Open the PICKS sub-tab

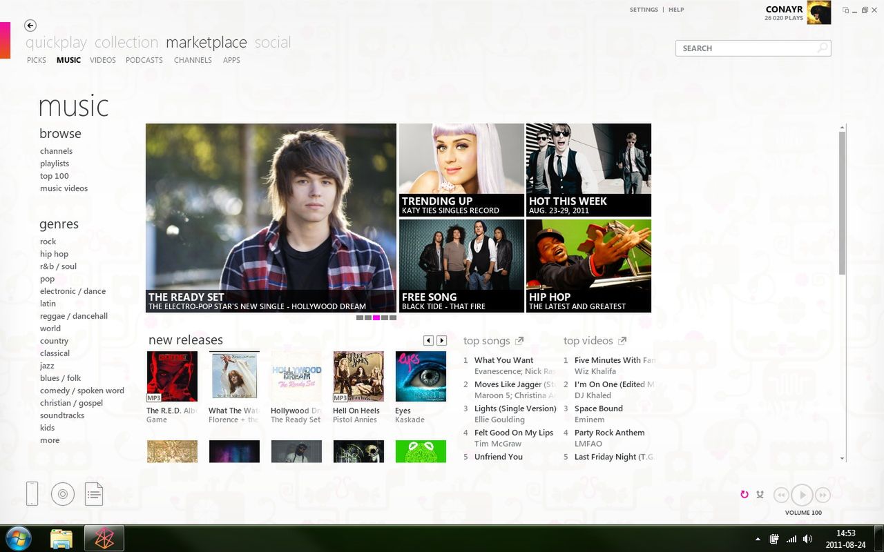pyautogui.click(x=37, y=60)
